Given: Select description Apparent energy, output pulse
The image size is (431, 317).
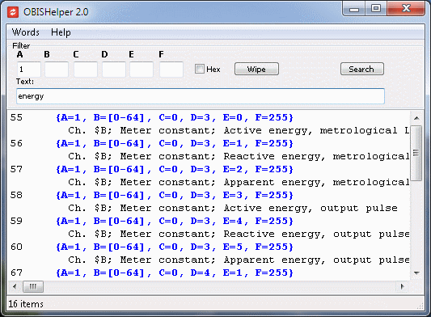Looking at the screenshot, I should pos(239,260).
